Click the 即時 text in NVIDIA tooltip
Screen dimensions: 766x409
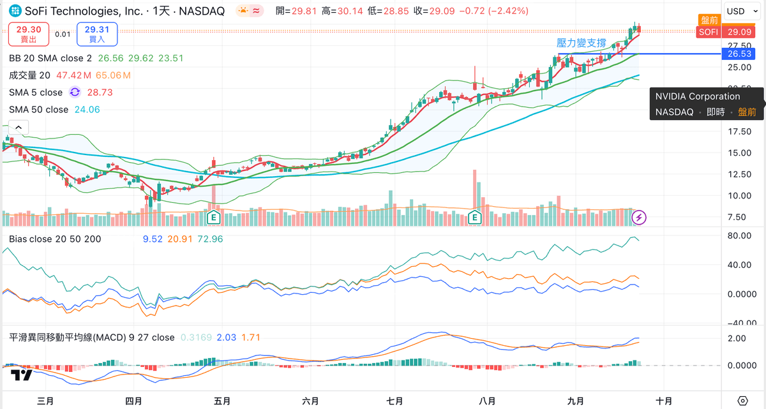716,112
